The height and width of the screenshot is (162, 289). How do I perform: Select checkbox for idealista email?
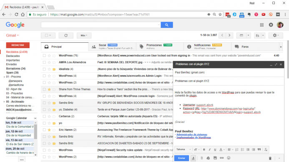tap(44, 69)
